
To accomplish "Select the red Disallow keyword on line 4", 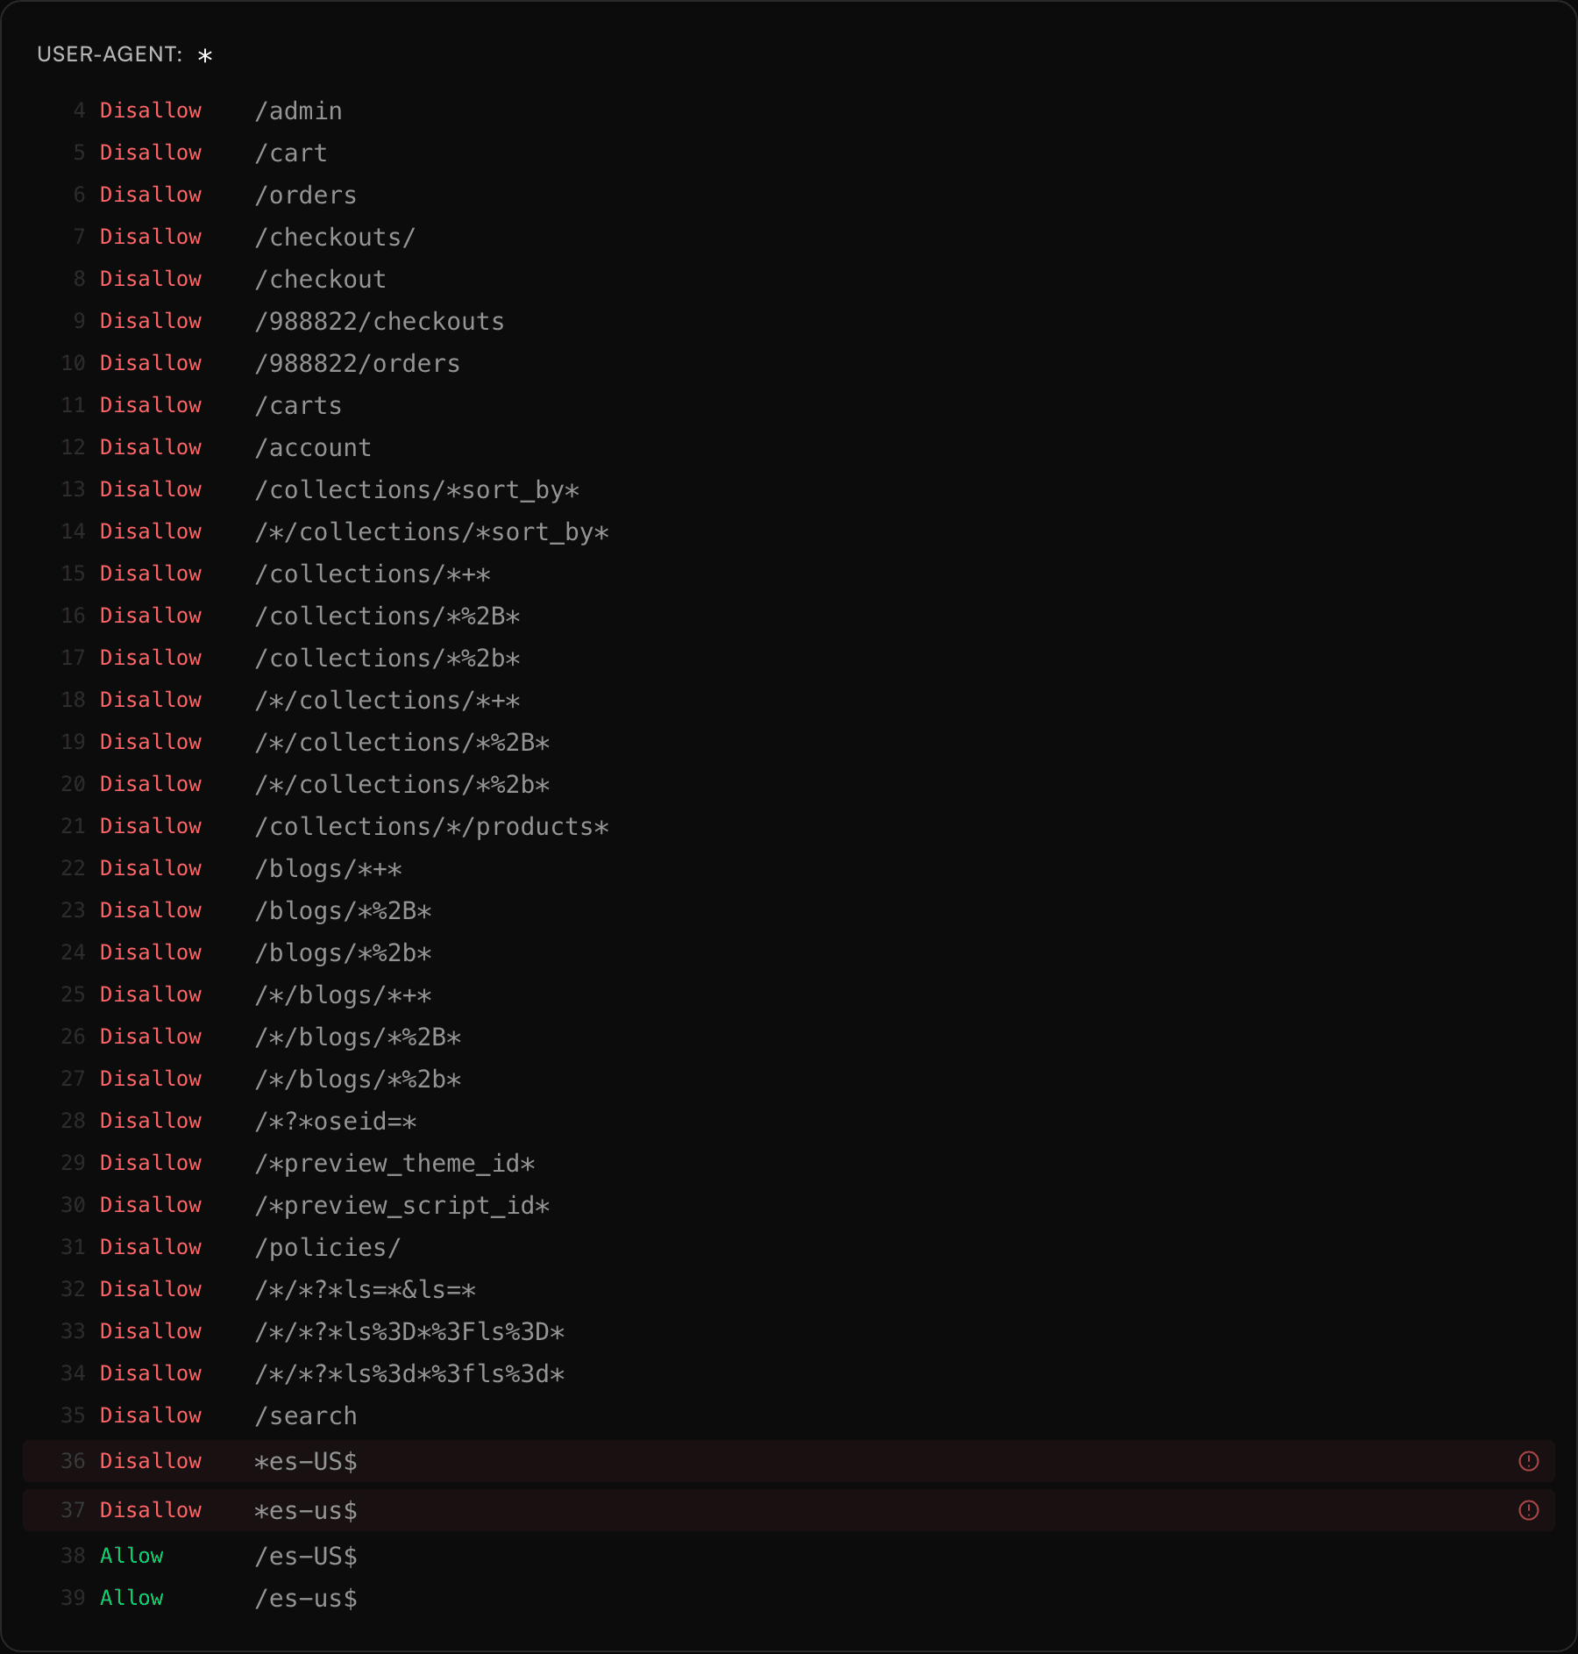I will pyautogui.click(x=150, y=111).
